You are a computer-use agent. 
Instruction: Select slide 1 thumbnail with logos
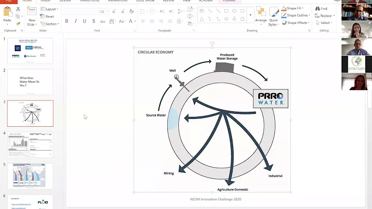tap(30, 51)
